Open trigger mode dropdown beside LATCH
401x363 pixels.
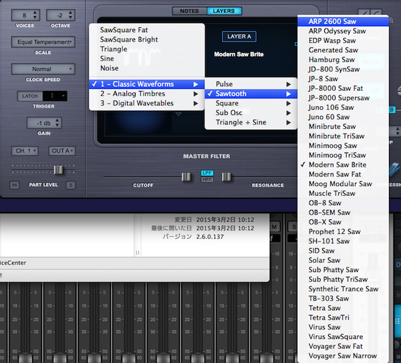coord(55,96)
